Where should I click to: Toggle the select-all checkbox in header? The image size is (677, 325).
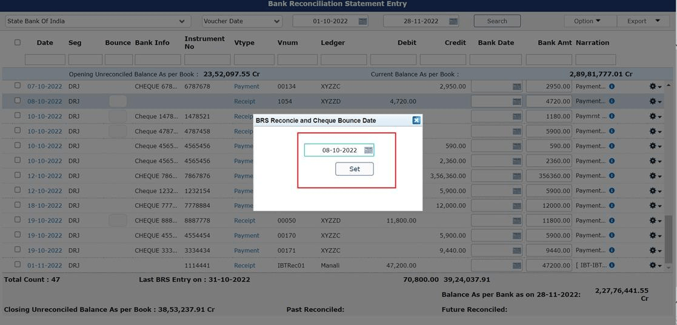coord(18,42)
